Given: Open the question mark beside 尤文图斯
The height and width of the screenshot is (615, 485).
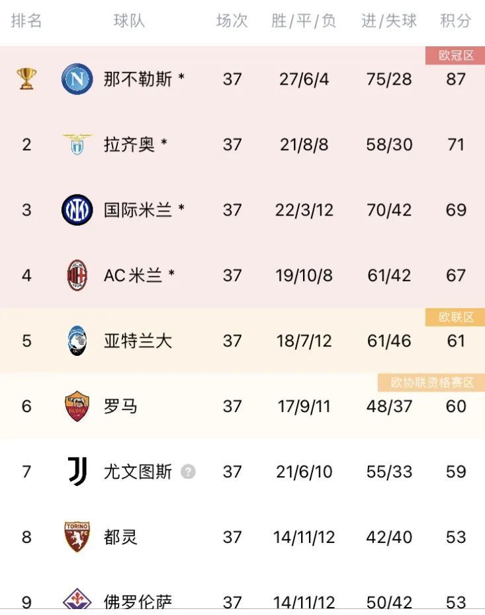Looking at the screenshot, I should tap(188, 471).
